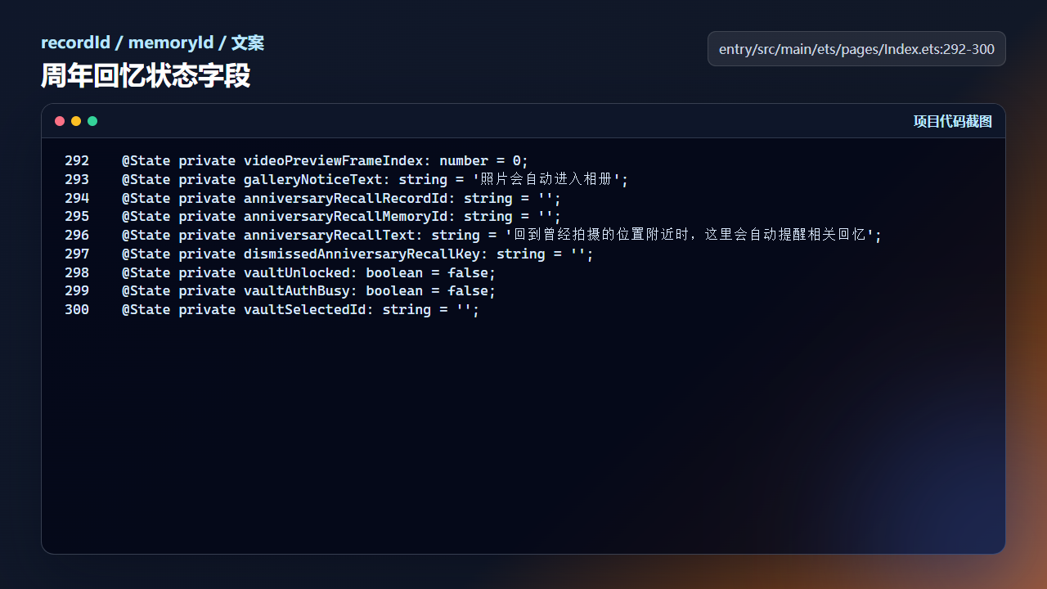Screen dimensions: 1047x589
Task: Click the galleryNoticeText variable name
Action: tap(312, 179)
